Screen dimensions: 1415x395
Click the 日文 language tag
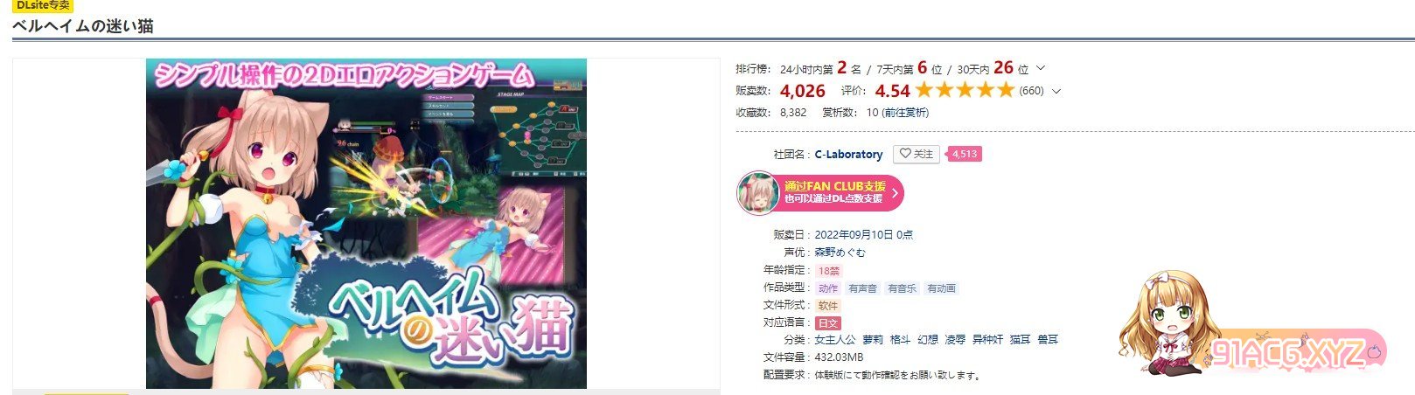[828, 322]
